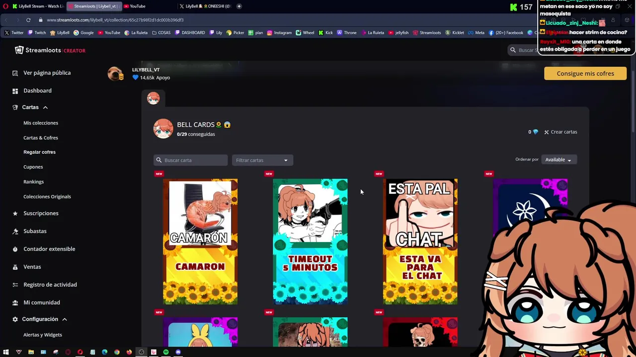636x357 pixels.
Task: Click the Dashboard grid icon
Action: click(x=15, y=91)
